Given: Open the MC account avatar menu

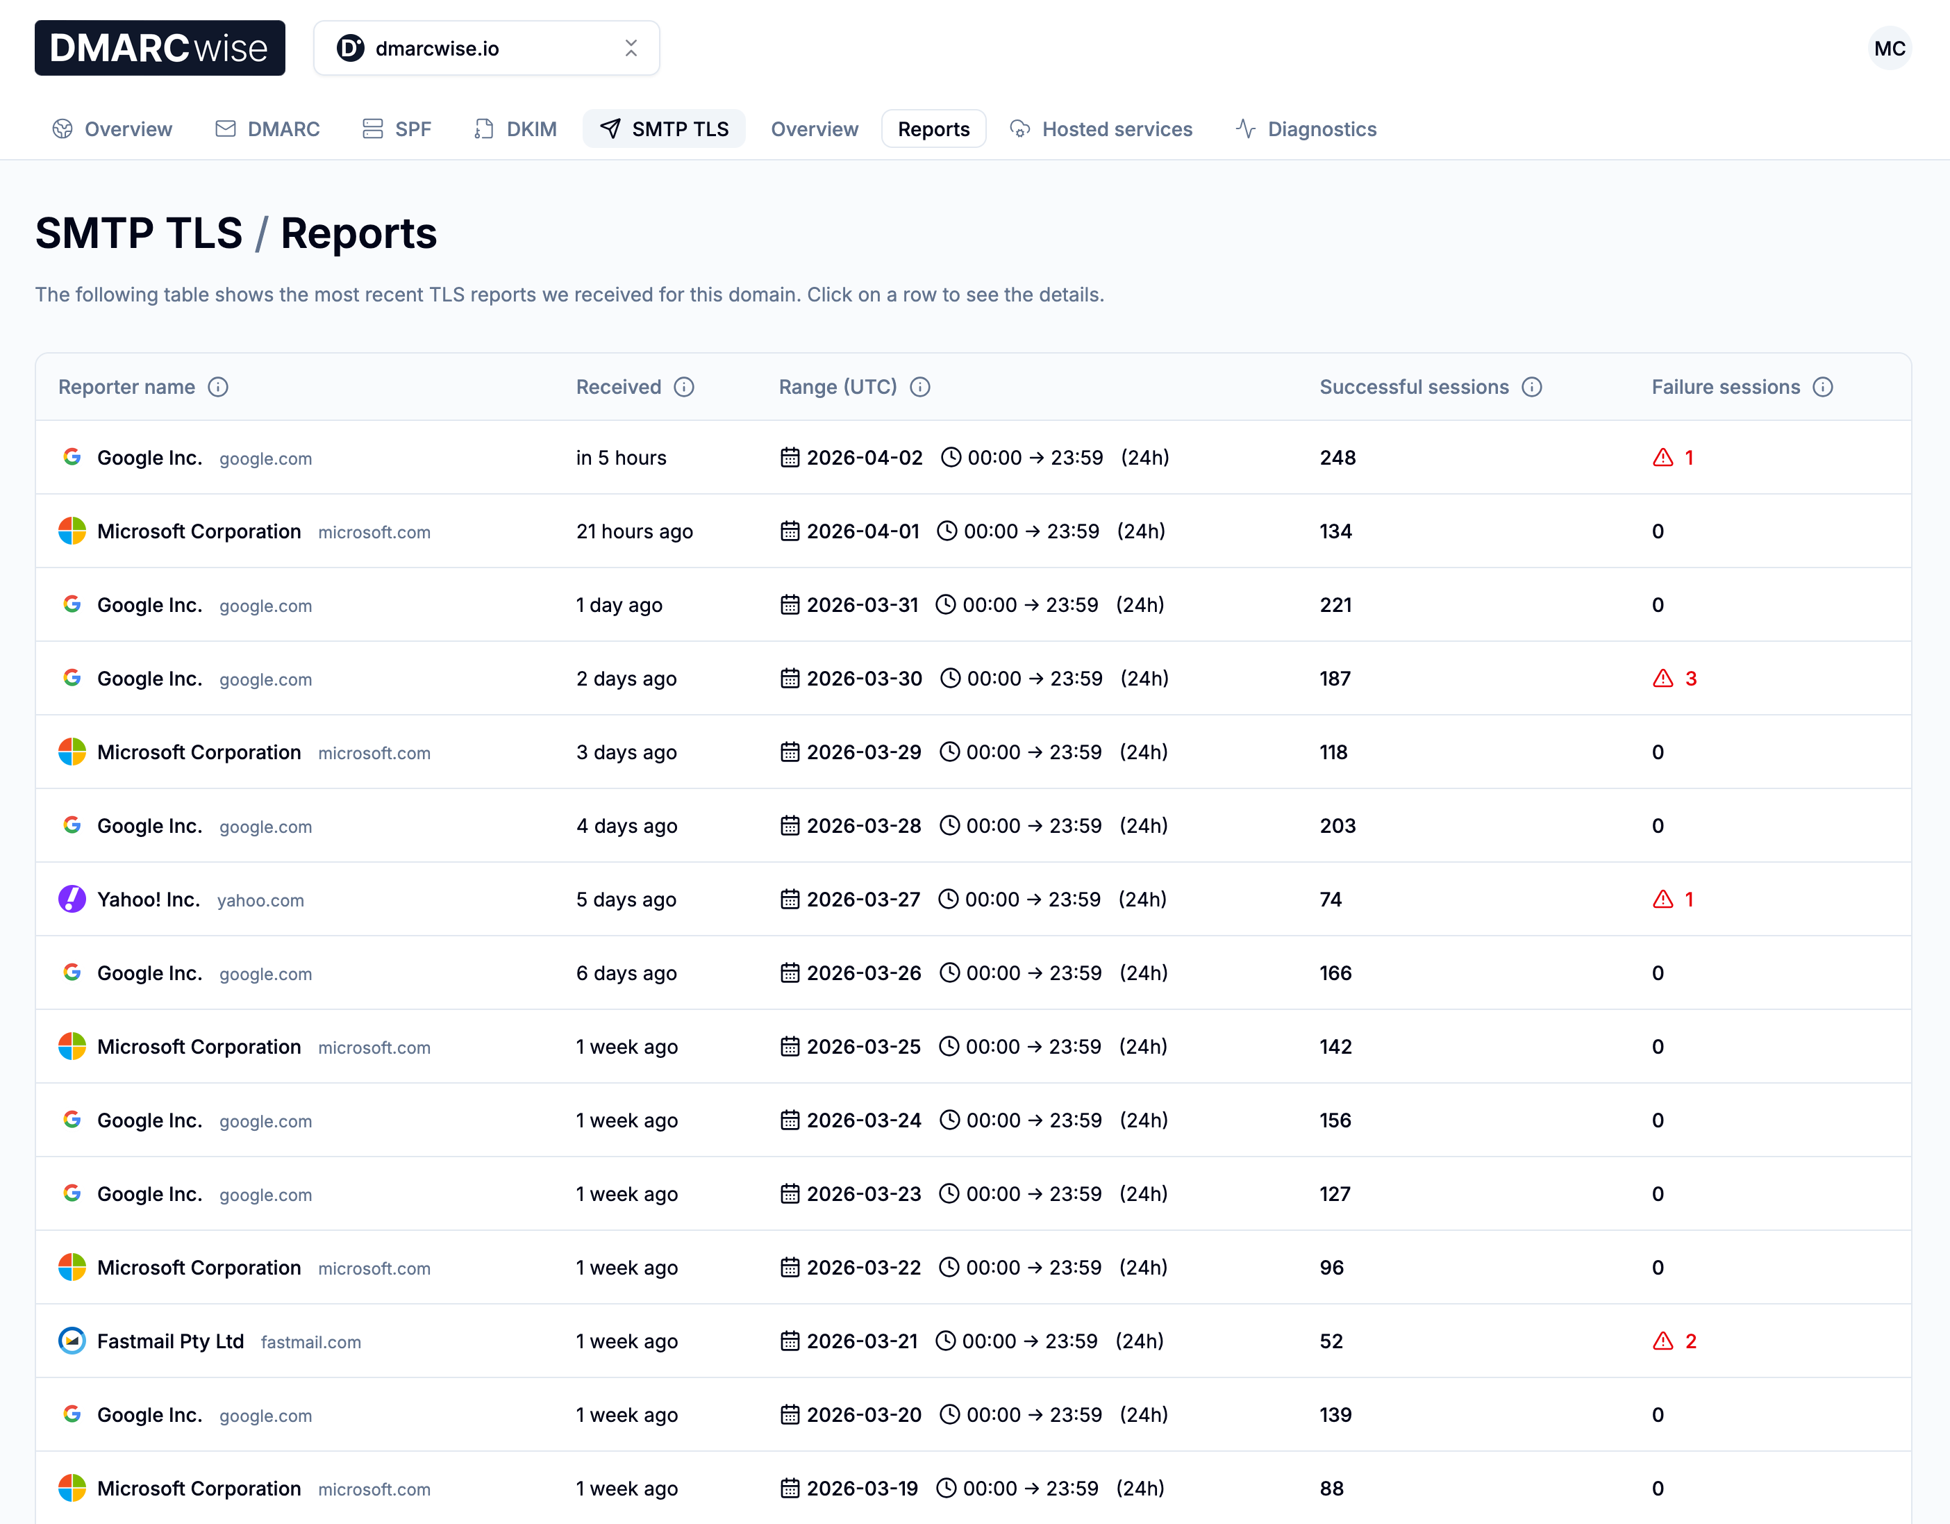Looking at the screenshot, I should coord(1890,48).
